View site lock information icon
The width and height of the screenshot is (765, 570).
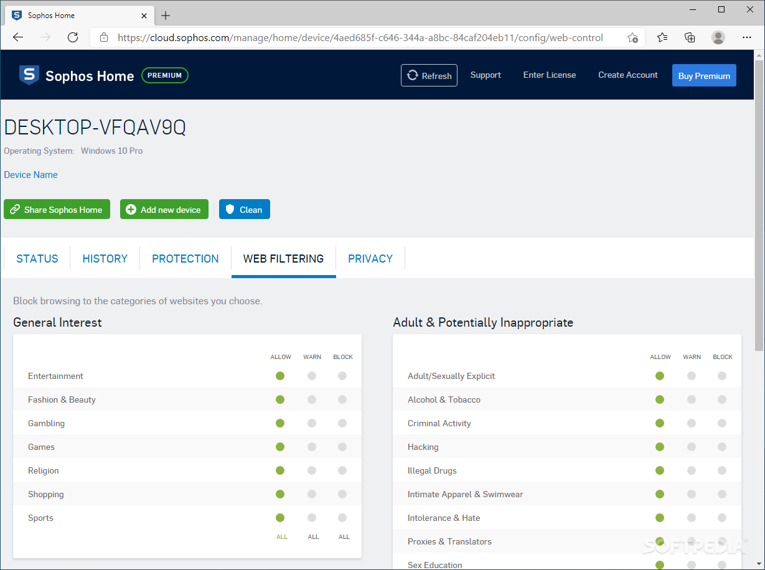(104, 37)
